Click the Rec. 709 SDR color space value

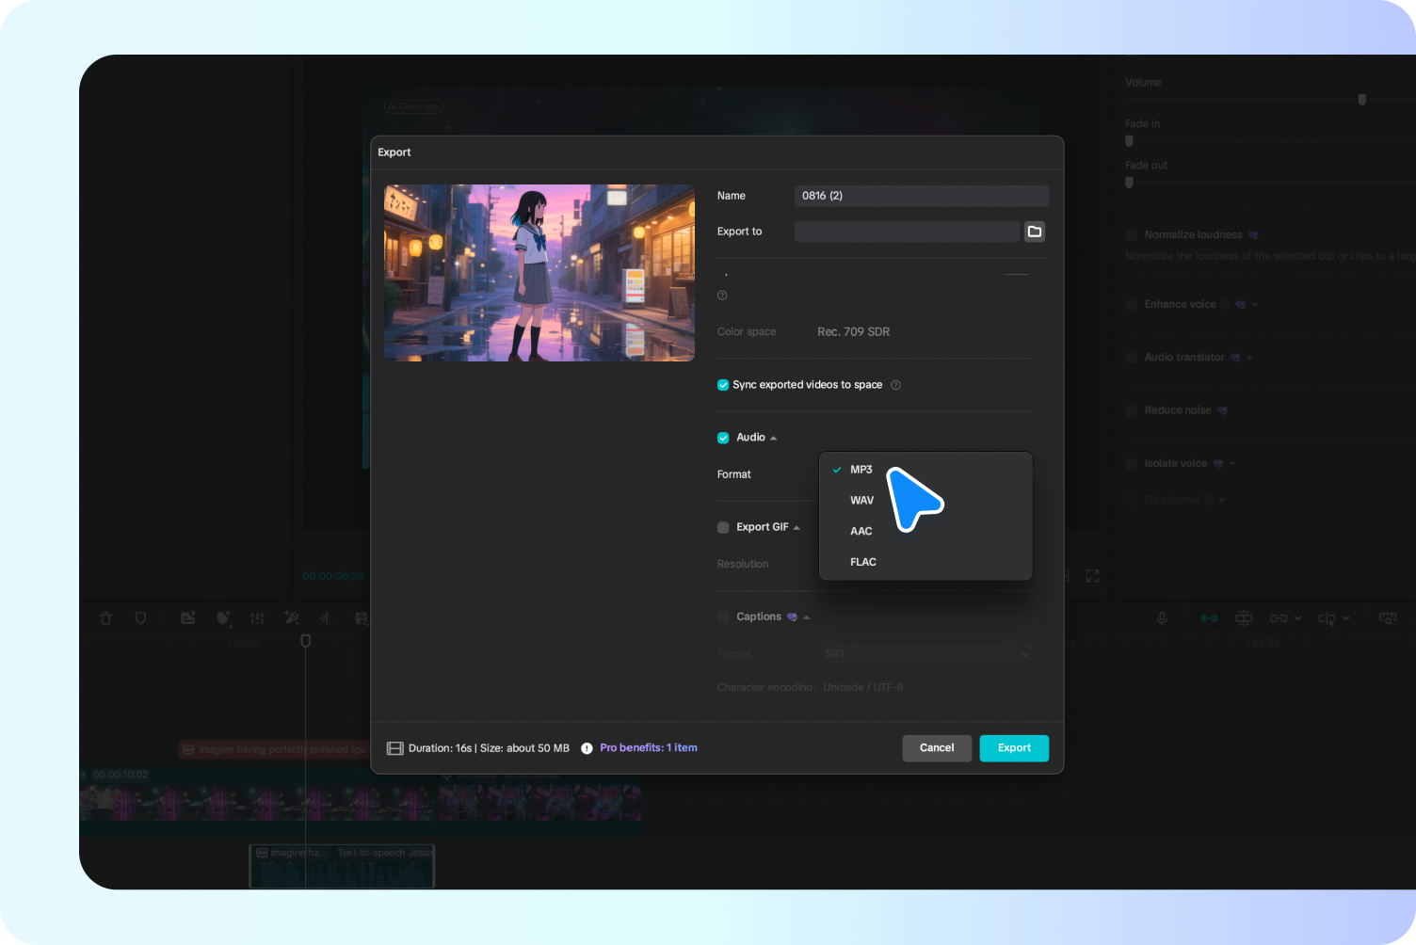pyautogui.click(x=854, y=332)
